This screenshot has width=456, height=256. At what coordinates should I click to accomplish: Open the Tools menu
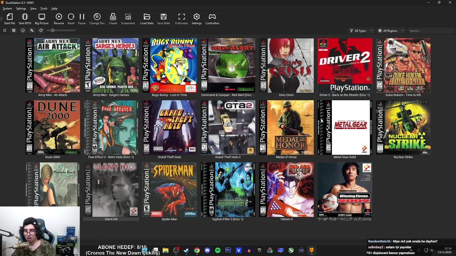pos(44,9)
